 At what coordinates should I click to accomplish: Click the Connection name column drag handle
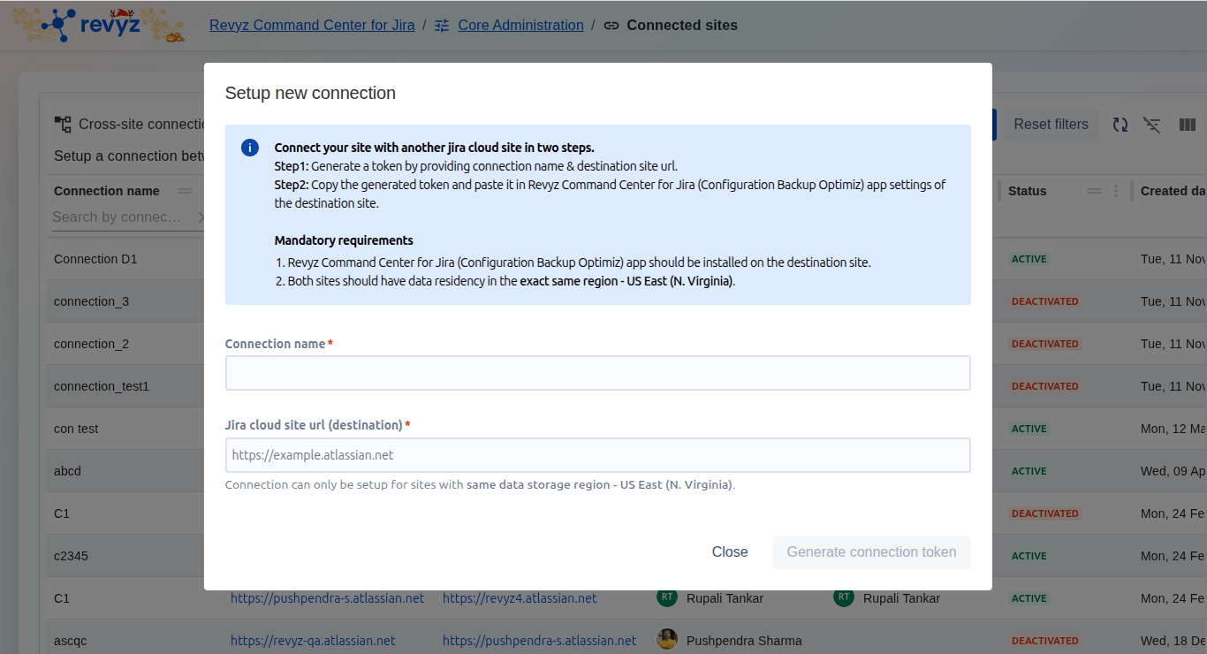click(185, 191)
